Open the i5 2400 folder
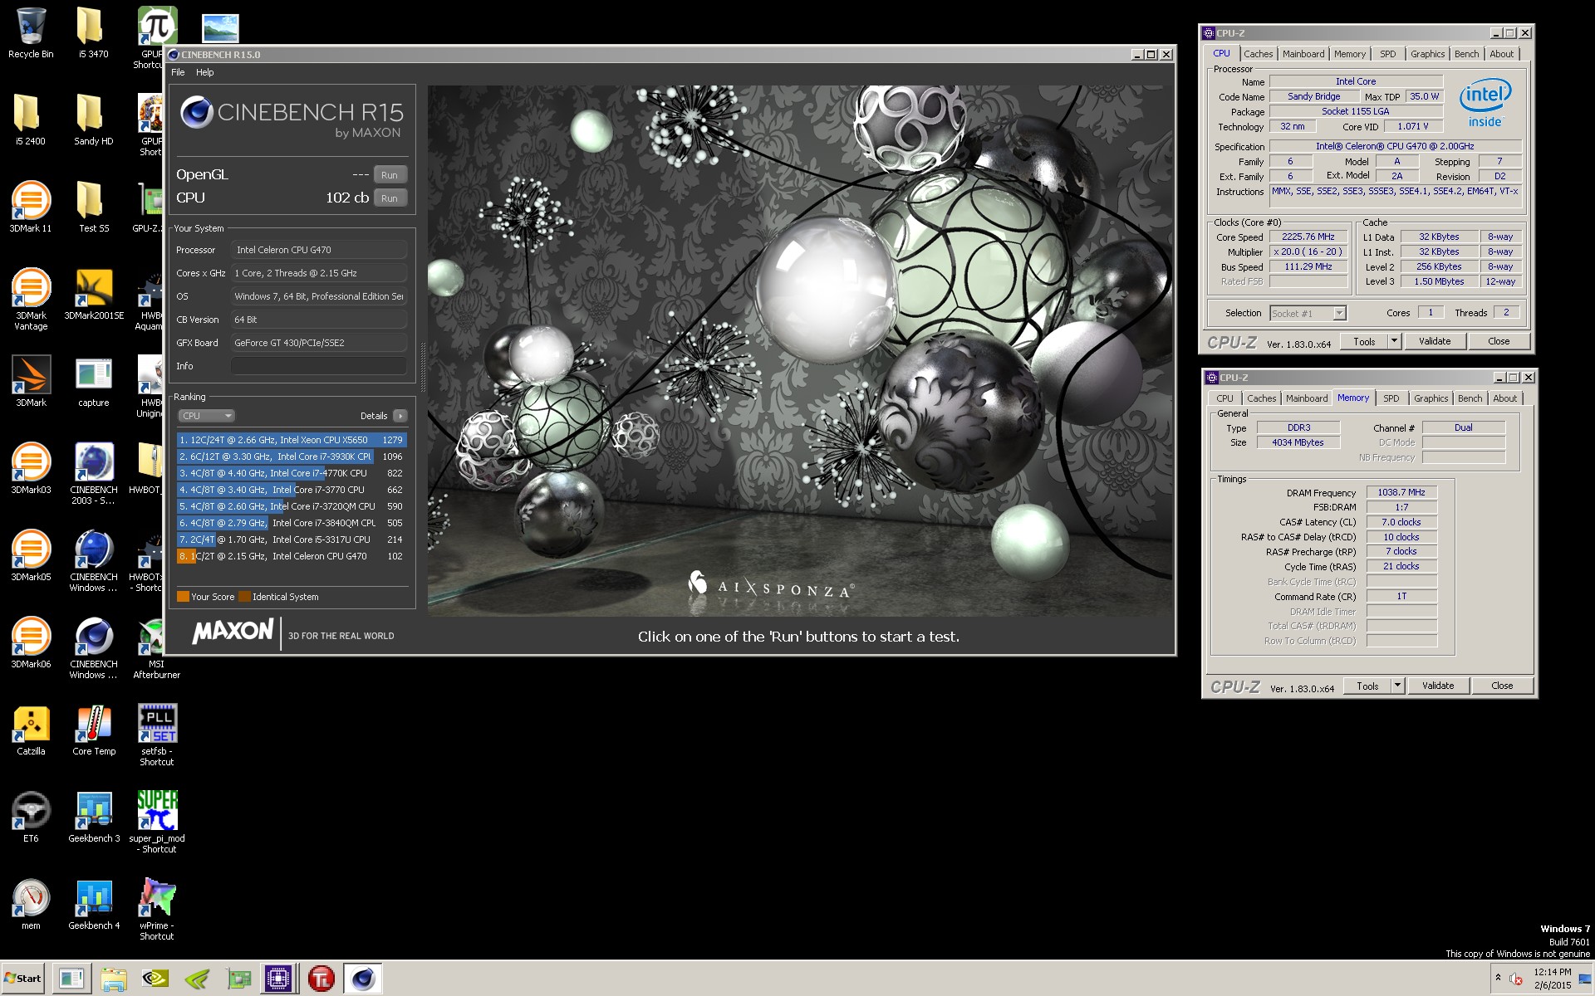Screen dimensions: 1595x996 click(x=31, y=120)
